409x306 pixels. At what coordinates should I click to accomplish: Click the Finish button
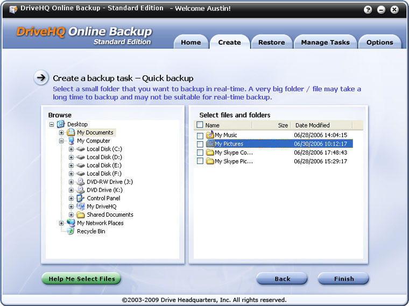coord(344,279)
